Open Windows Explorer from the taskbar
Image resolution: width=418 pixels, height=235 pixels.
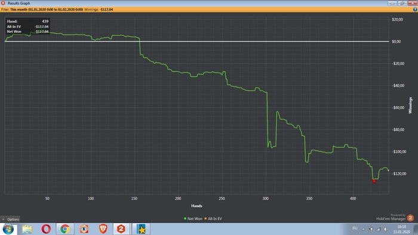pyautogui.click(x=27, y=229)
